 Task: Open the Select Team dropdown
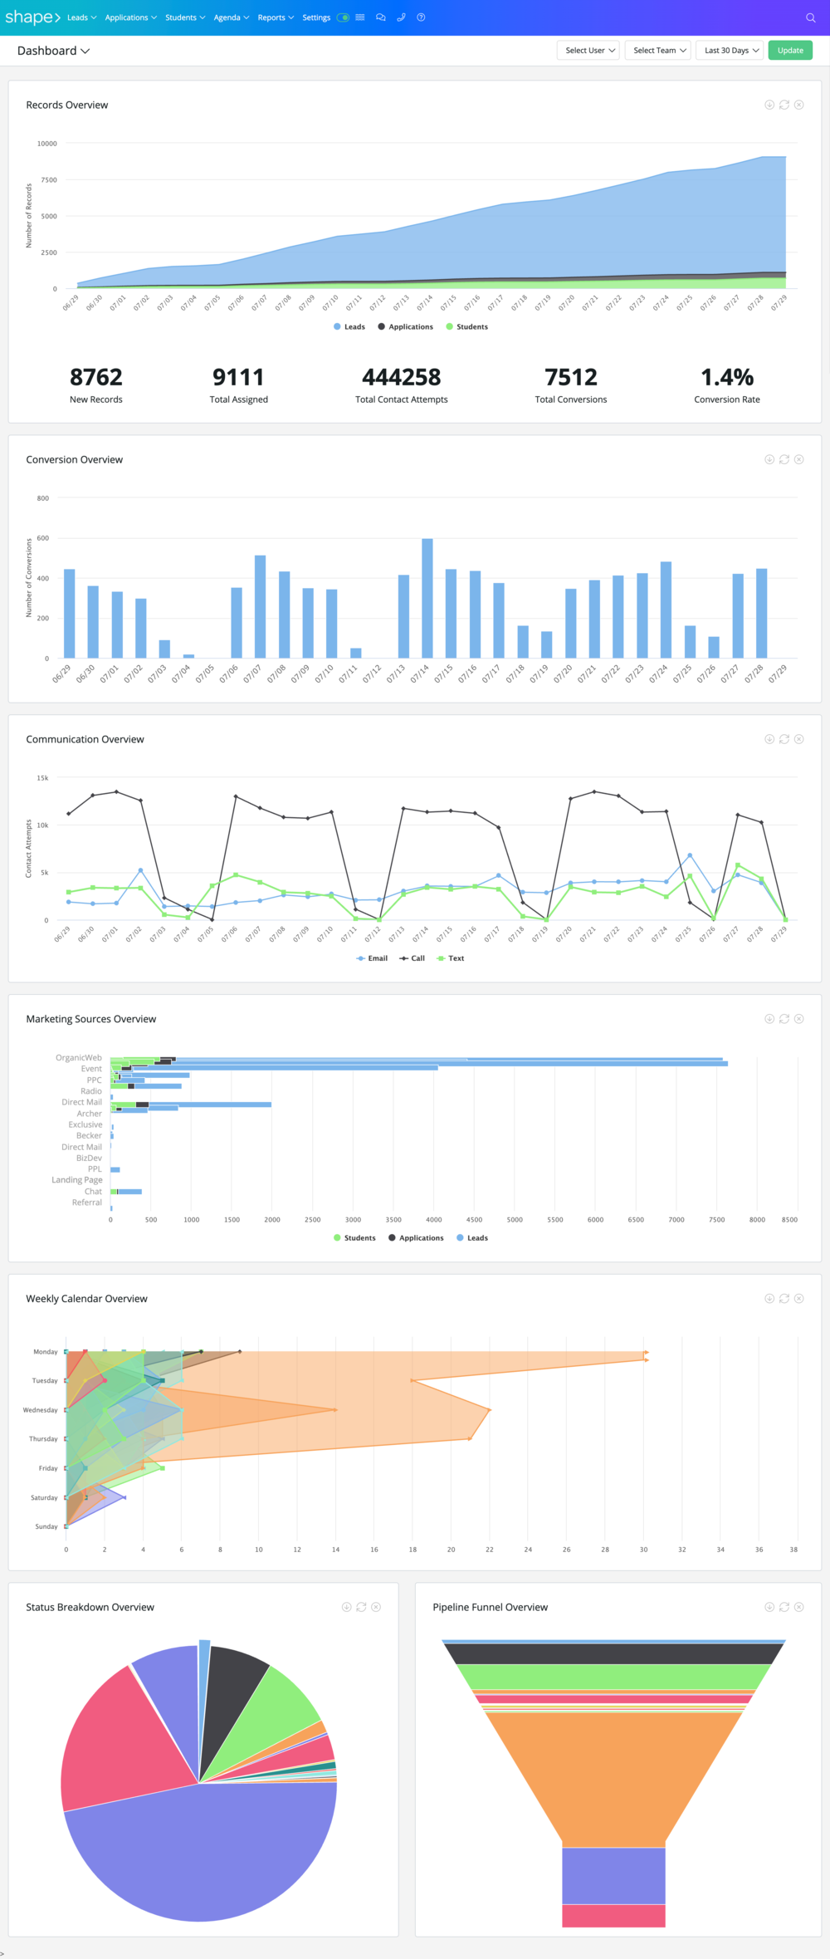point(659,51)
